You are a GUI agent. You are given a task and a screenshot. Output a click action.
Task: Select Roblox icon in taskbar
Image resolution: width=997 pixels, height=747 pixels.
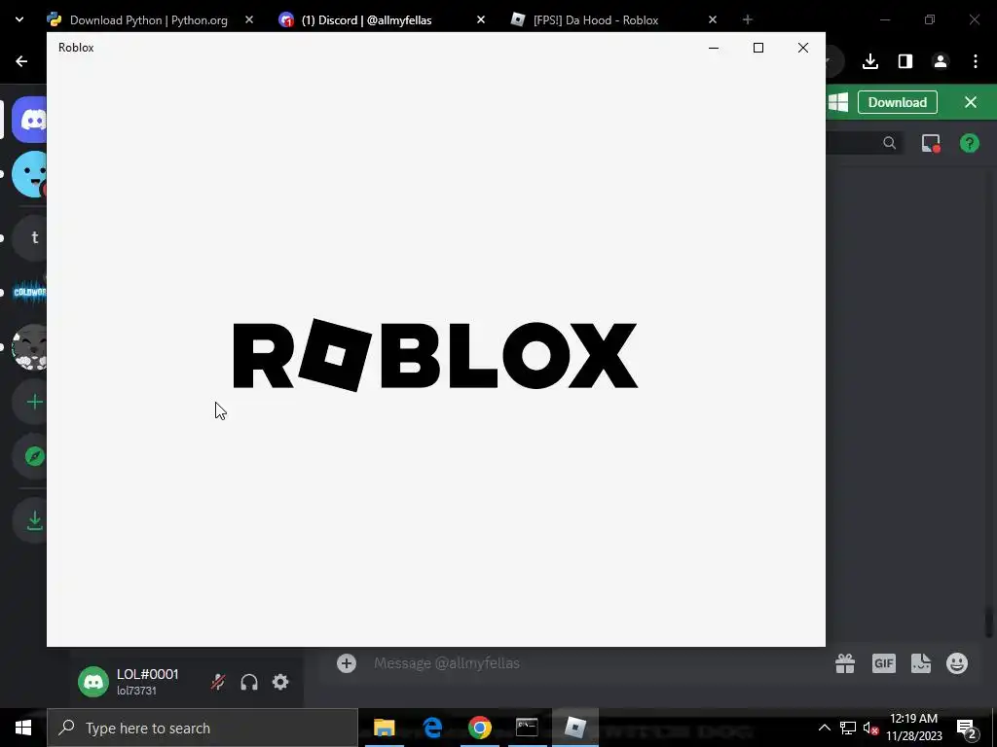click(574, 728)
